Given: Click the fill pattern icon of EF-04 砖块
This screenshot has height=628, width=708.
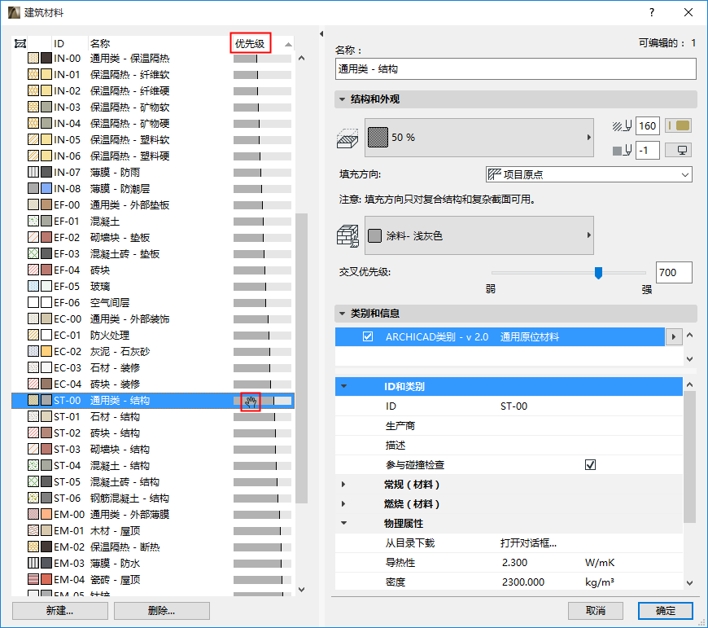Looking at the screenshot, I should coord(33,270).
